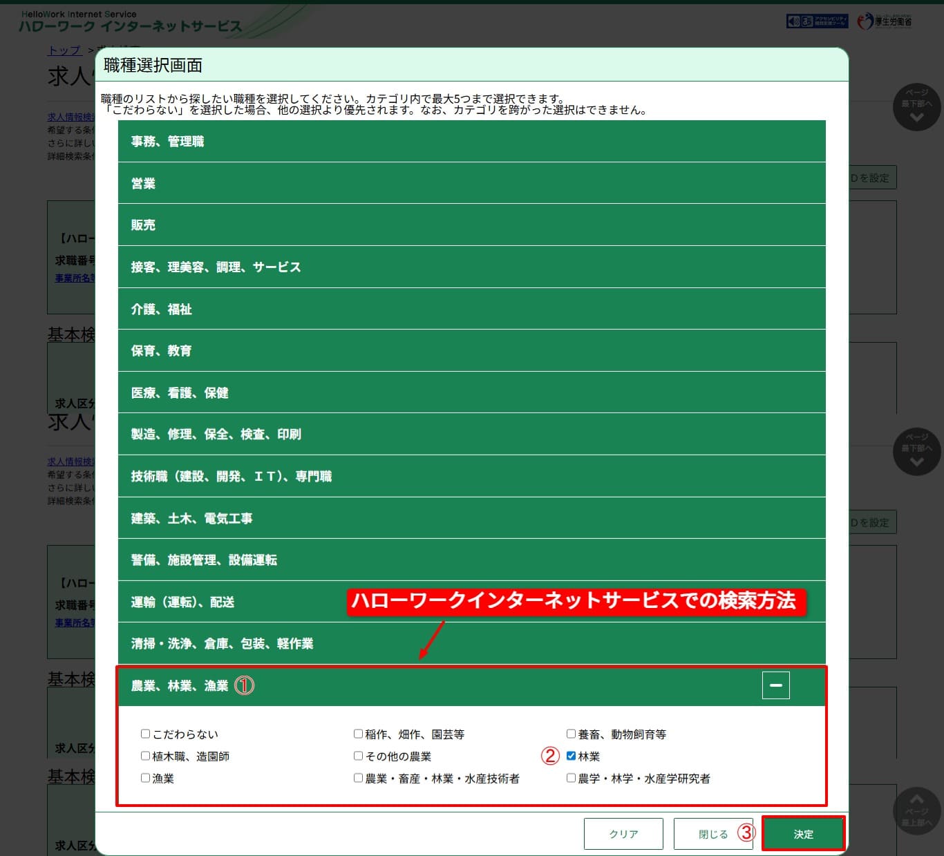Screen dimensions: 944x856
Task: Uncheck the 林業 checkbox
Action: click(x=571, y=756)
